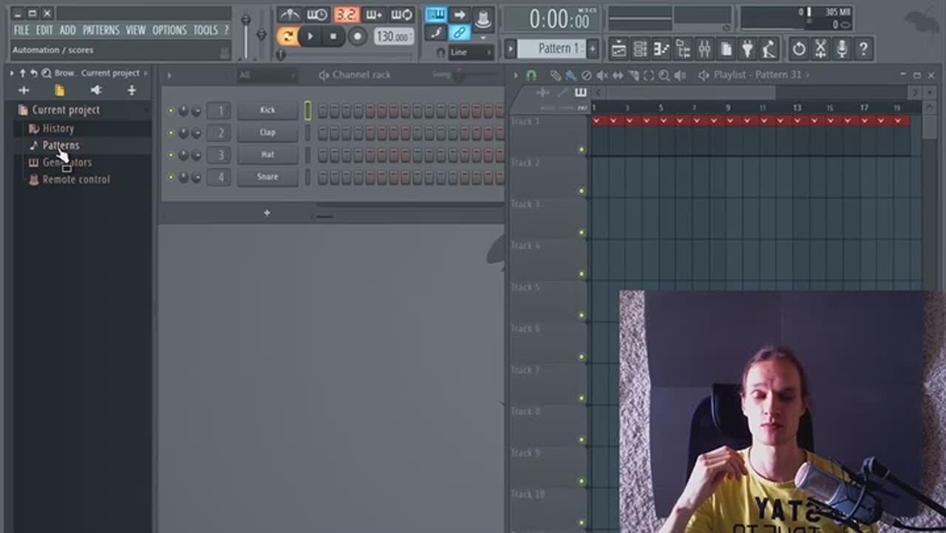This screenshot has width=946, height=533.
Task: Toggle pattern/song mode button
Action: click(x=287, y=36)
